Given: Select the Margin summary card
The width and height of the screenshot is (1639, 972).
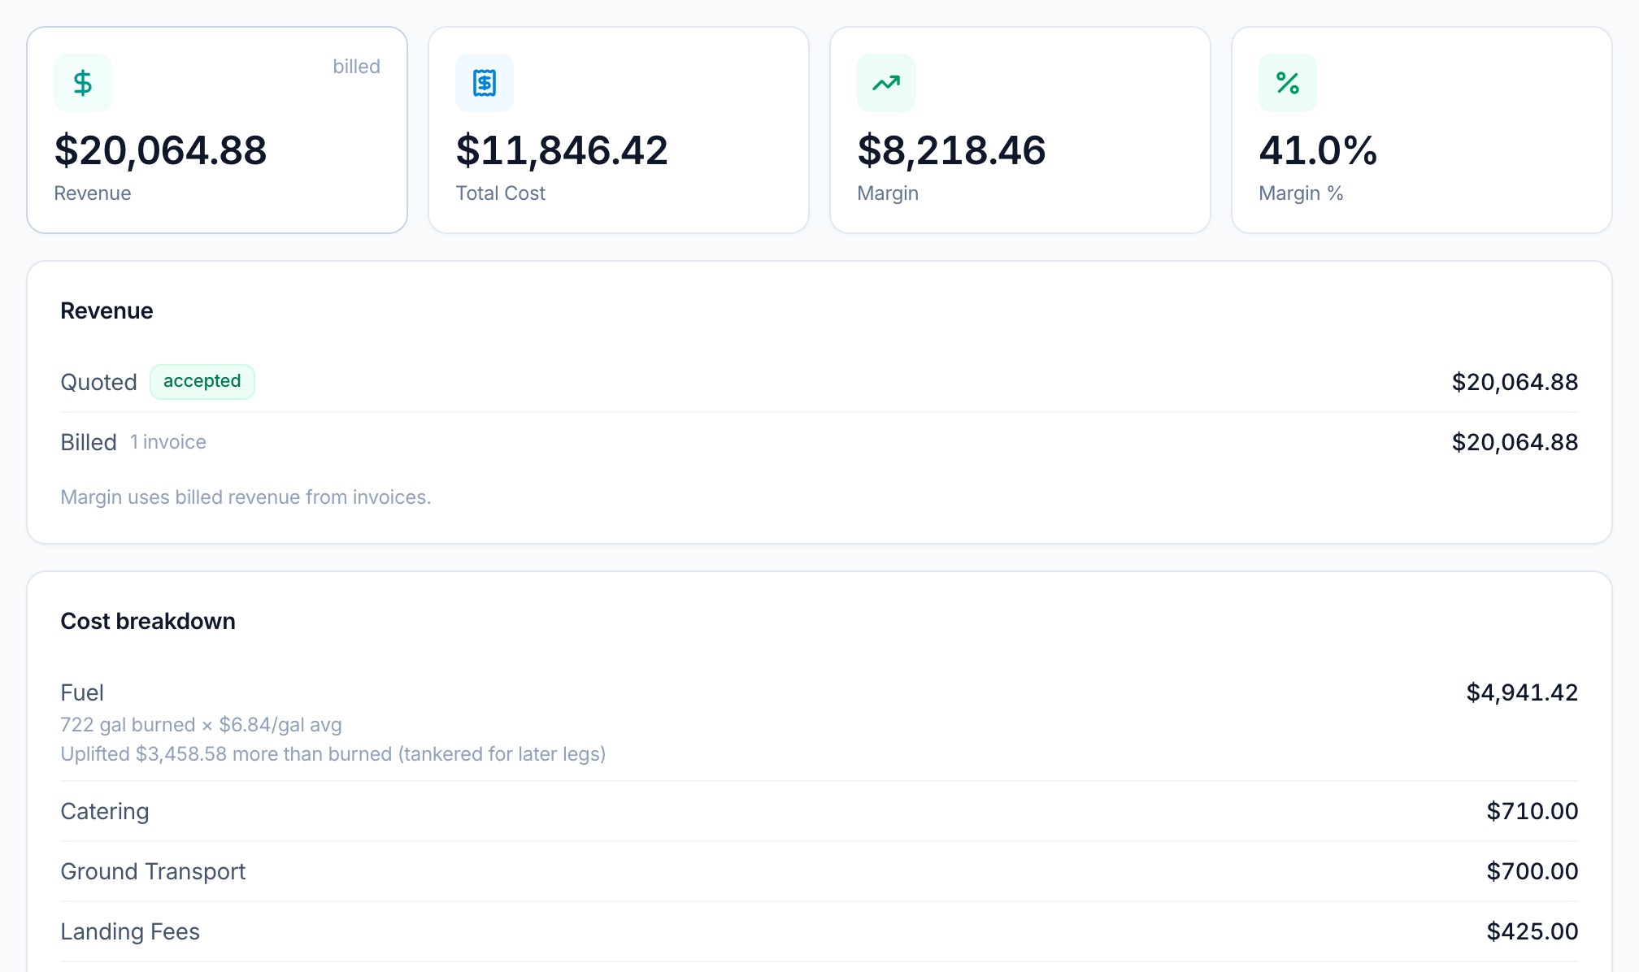Looking at the screenshot, I should [1020, 130].
